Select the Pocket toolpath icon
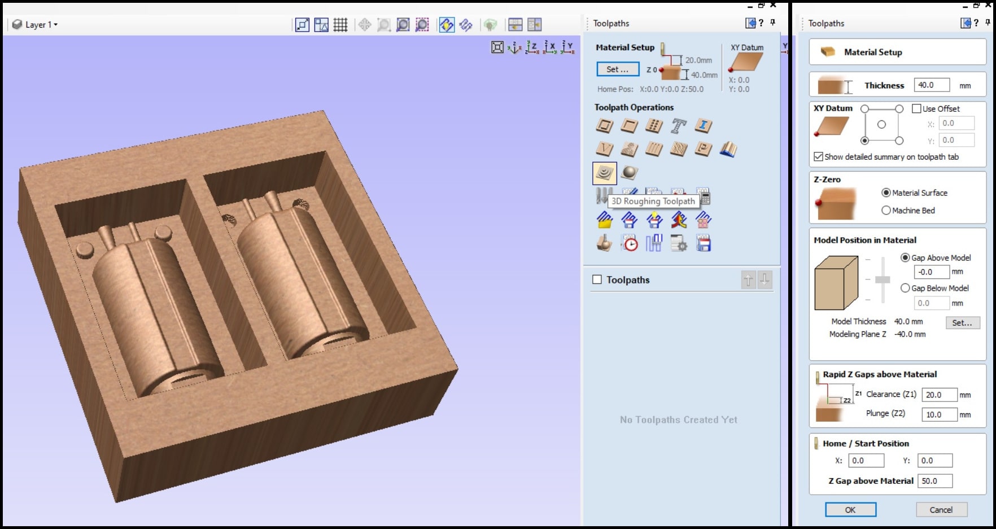This screenshot has height=529, width=996. tap(629, 126)
